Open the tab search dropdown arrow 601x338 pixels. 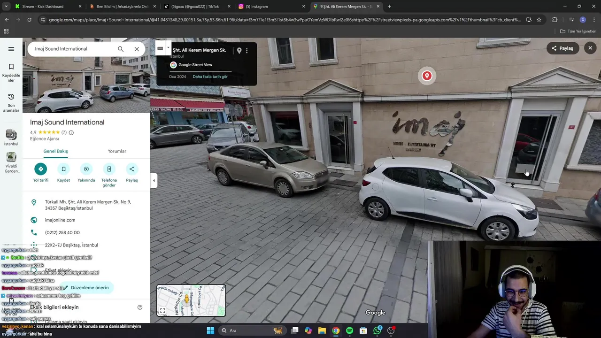(x=6, y=7)
